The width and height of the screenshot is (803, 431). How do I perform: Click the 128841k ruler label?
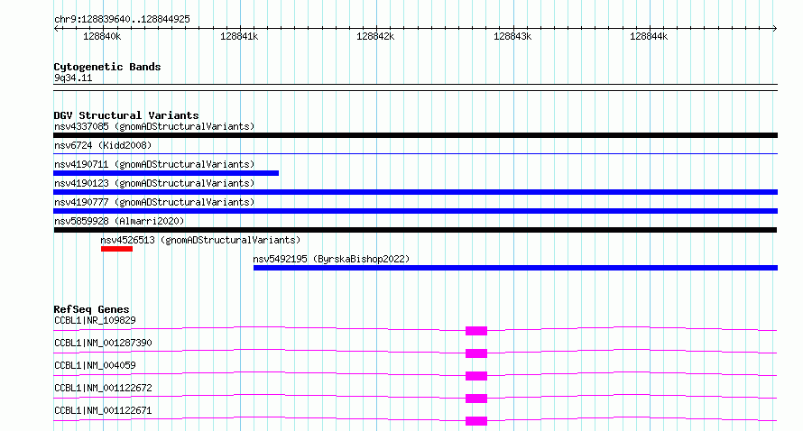click(x=239, y=36)
